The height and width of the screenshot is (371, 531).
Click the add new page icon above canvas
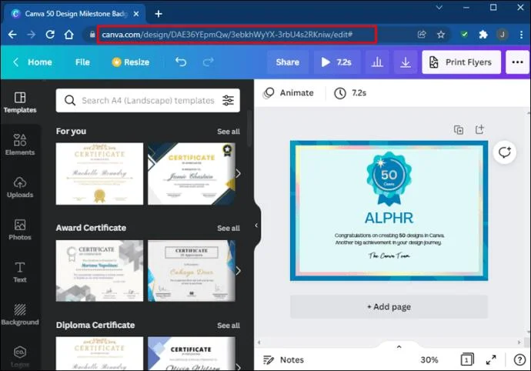click(479, 129)
